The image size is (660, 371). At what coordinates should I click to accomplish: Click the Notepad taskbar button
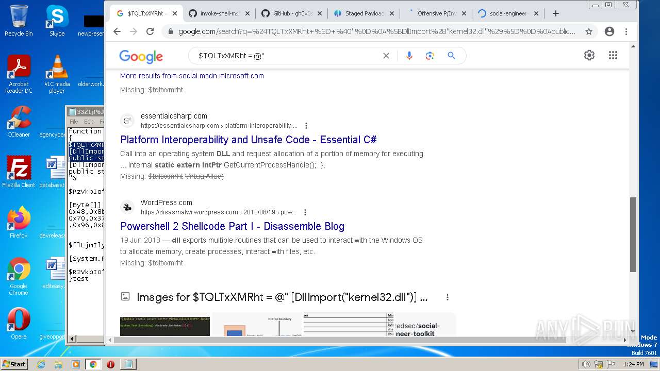point(127,364)
